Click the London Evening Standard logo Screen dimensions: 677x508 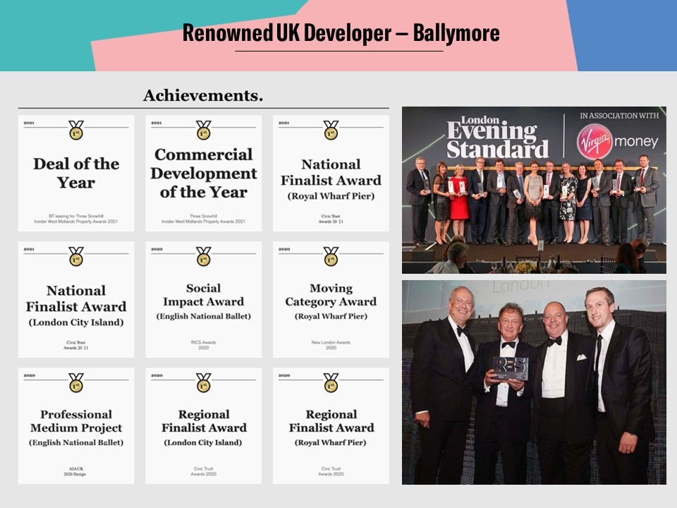point(498,138)
